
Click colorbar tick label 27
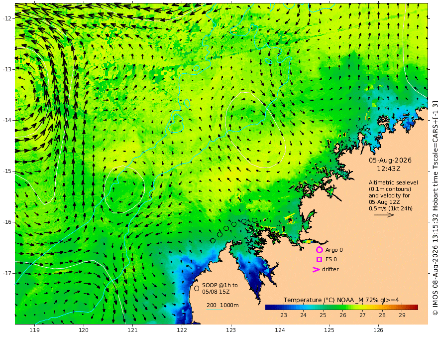(362, 315)
